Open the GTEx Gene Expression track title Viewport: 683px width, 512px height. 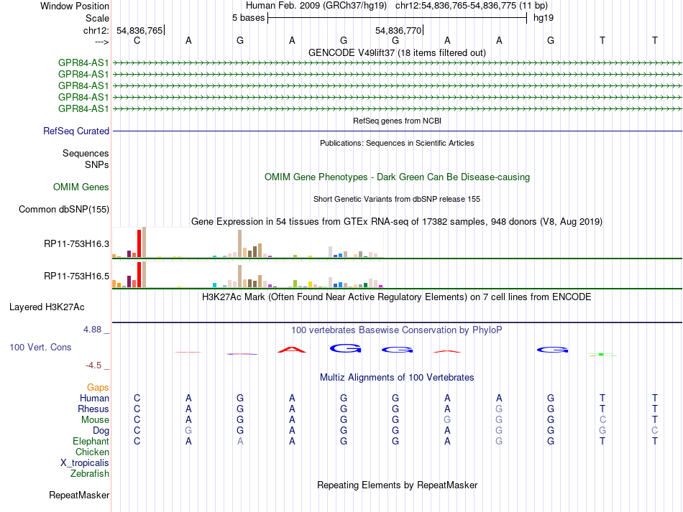(397, 221)
